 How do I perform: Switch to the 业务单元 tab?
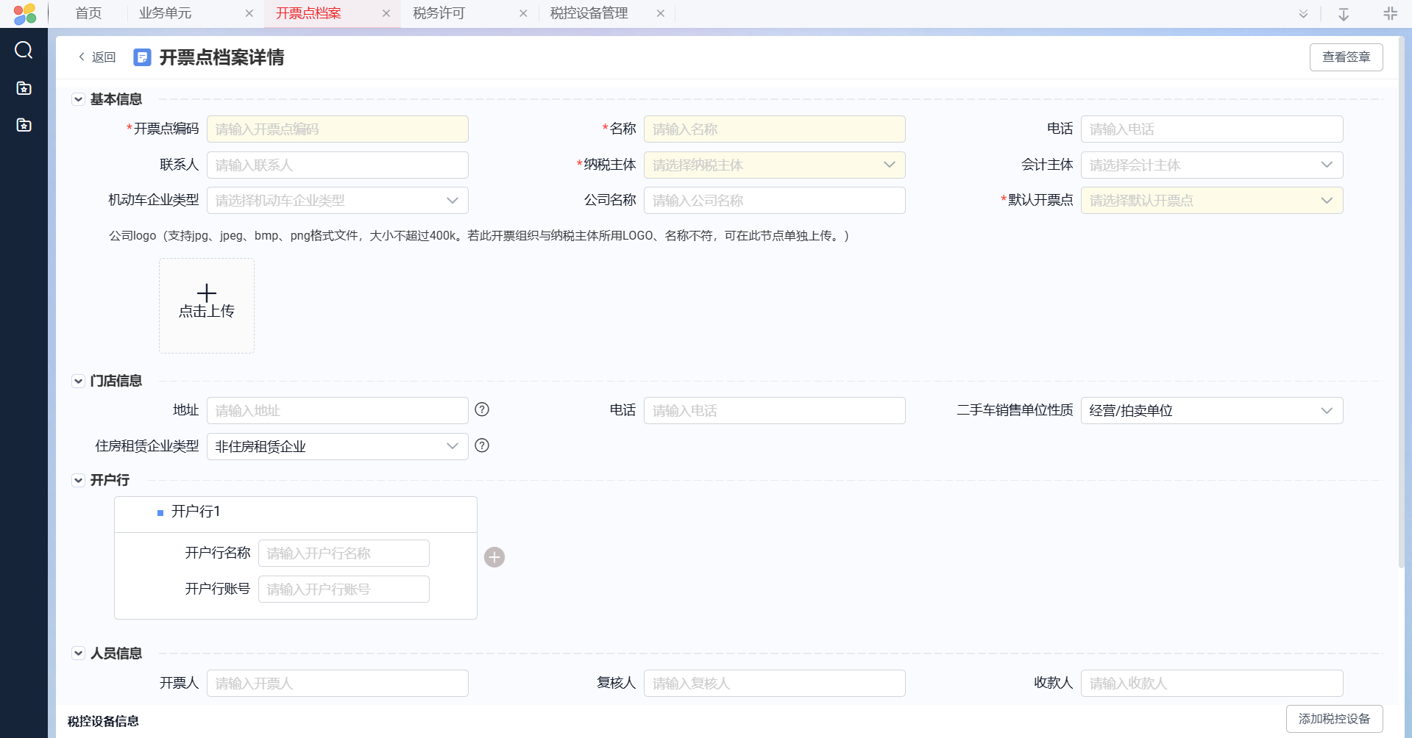[166, 13]
